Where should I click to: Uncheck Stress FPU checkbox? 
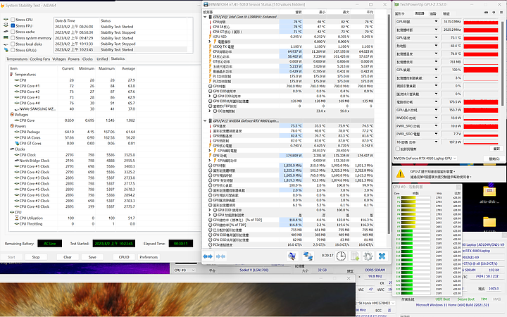coord(13,25)
